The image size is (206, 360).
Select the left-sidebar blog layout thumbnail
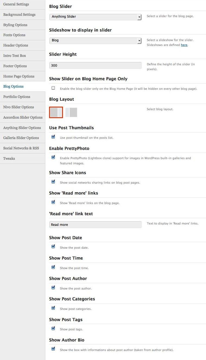pos(71,112)
